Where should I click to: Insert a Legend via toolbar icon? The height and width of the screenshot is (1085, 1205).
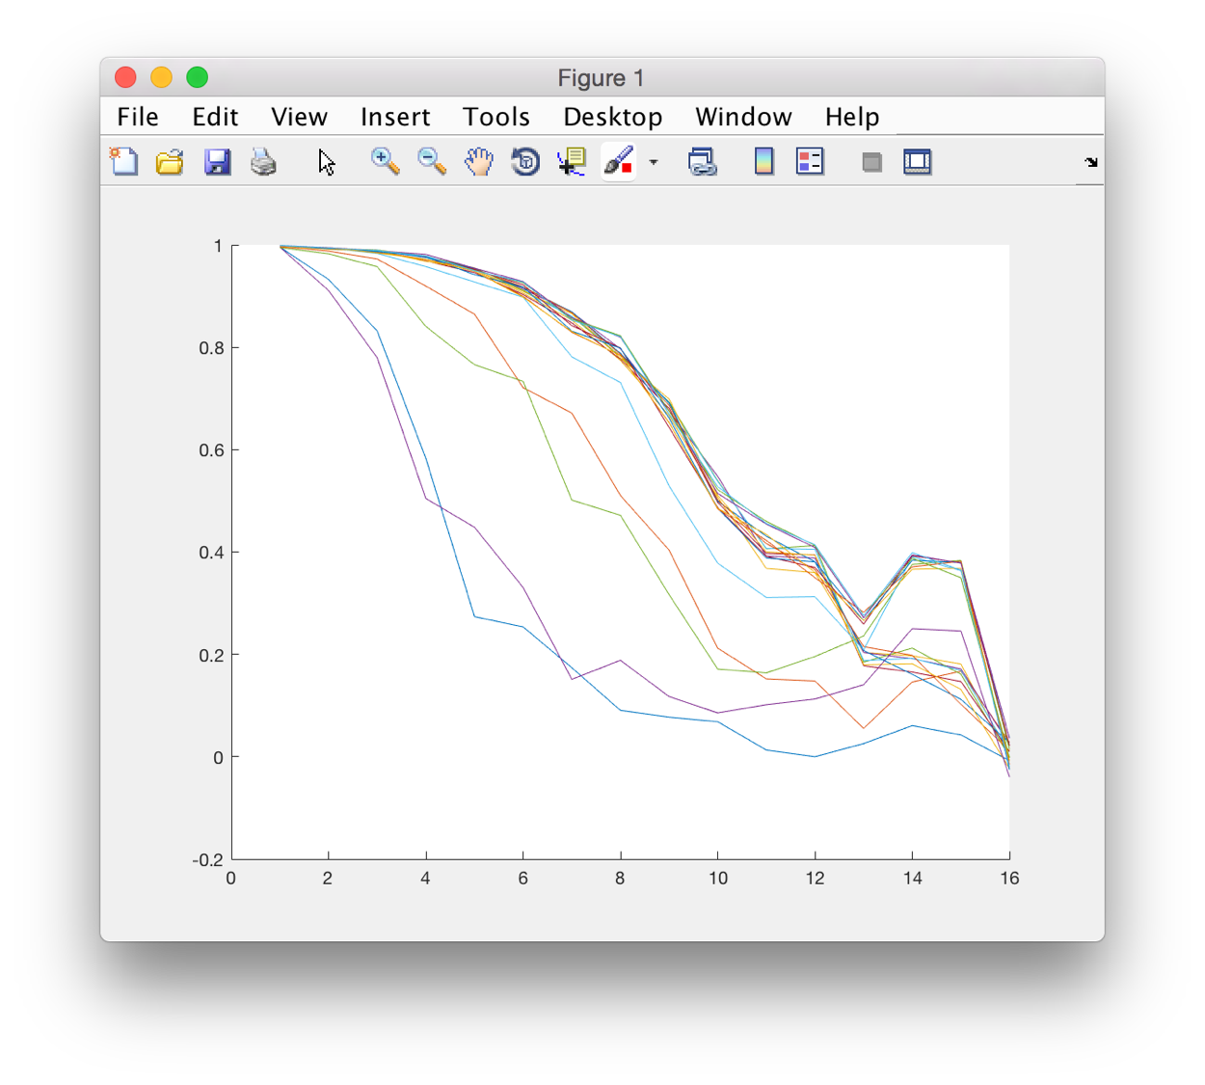point(810,161)
